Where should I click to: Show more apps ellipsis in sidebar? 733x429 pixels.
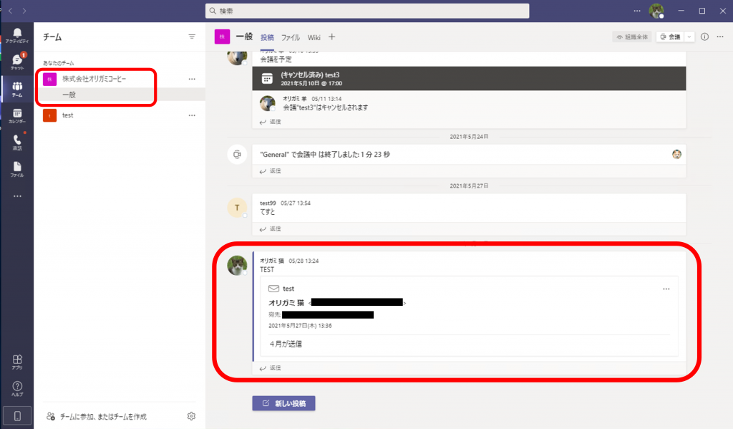tap(17, 196)
